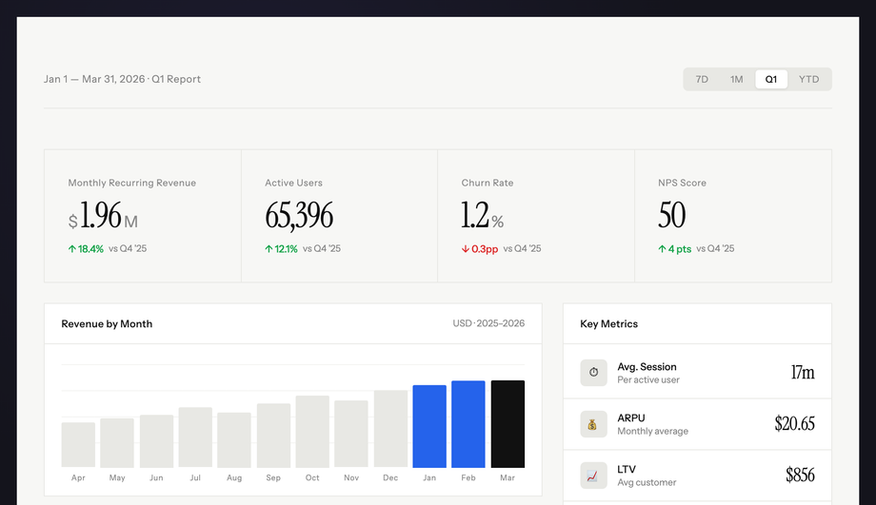Click the September revenue bar
This screenshot has width=876, height=505.
click(273, 436)
